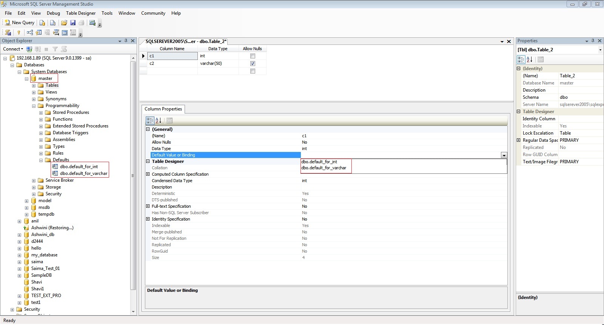Expand the Tables folder under master

point(34,86)
